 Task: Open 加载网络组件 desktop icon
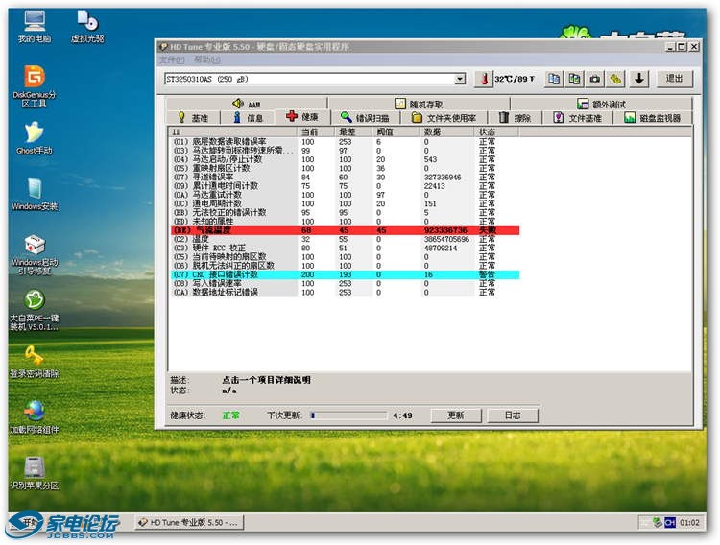point(35,416)
